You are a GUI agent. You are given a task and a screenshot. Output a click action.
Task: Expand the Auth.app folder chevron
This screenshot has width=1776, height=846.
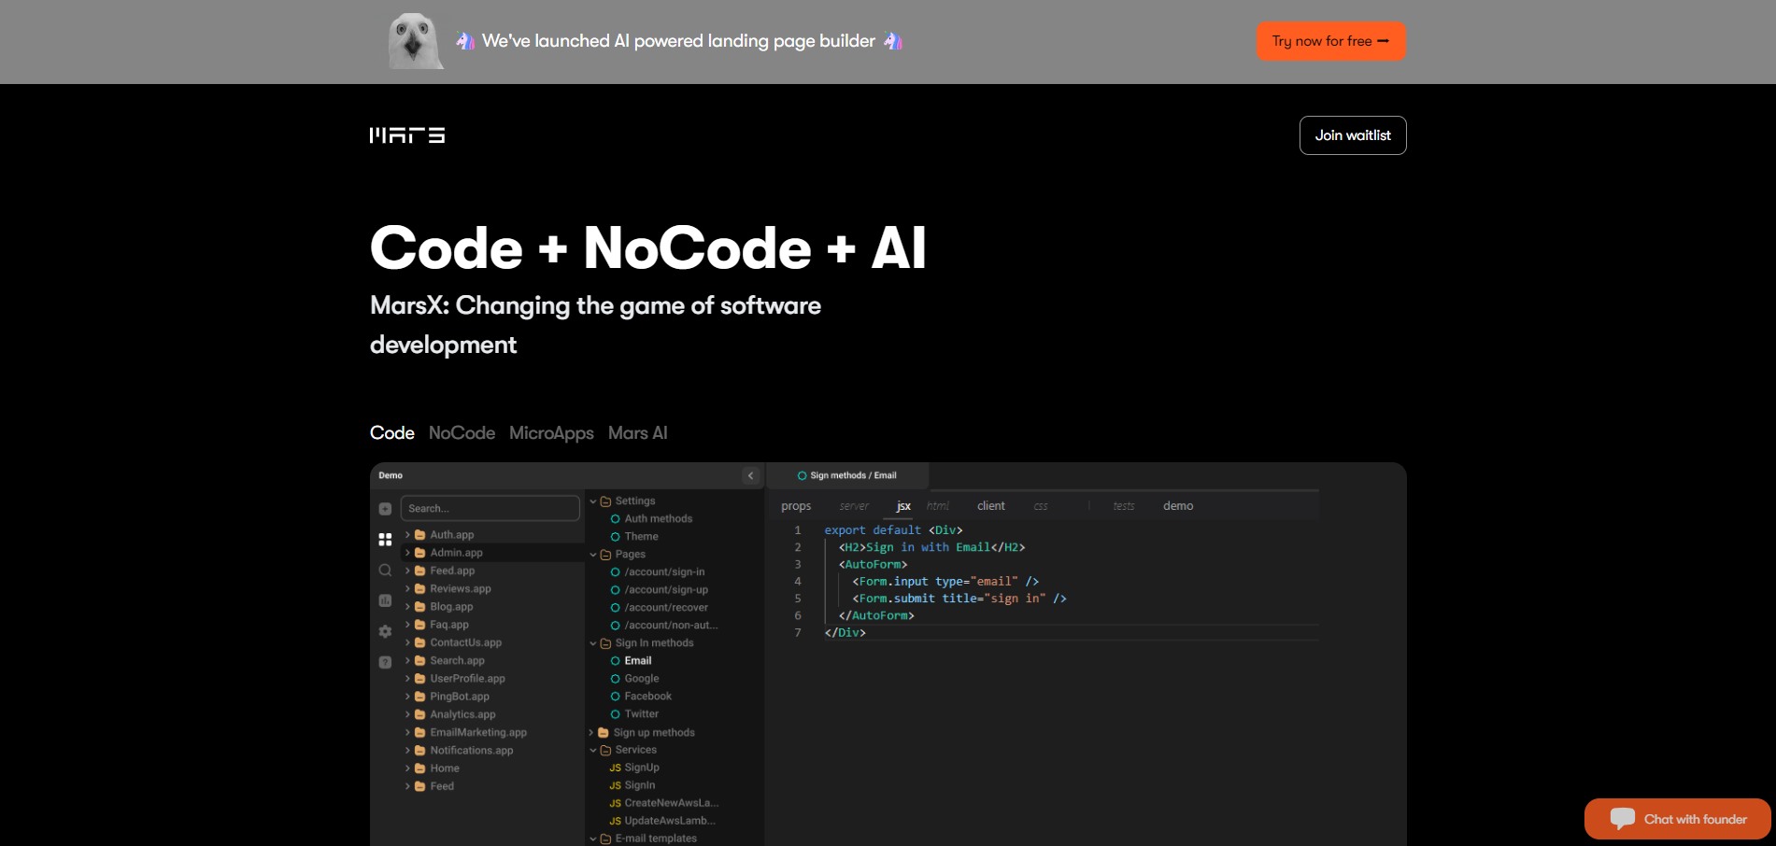407,535
